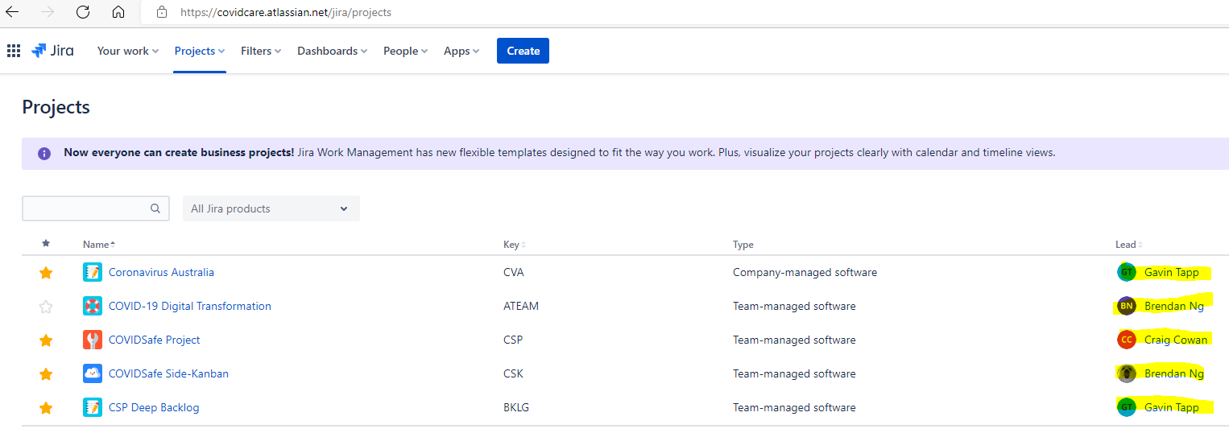Click Gavin Tapp avatar in CSP Deep Backlog row
This screenshot has width=1229, height=433.
[1126, 407]
